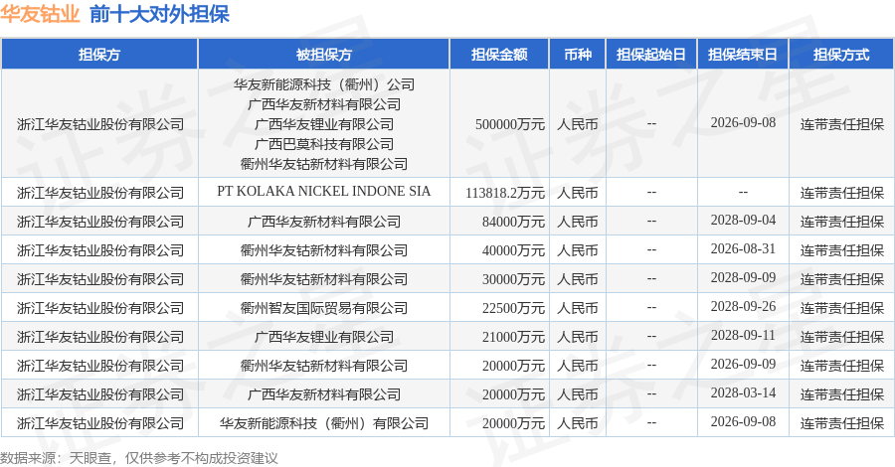Click the 2026-09-09 end date

[743, 365]
